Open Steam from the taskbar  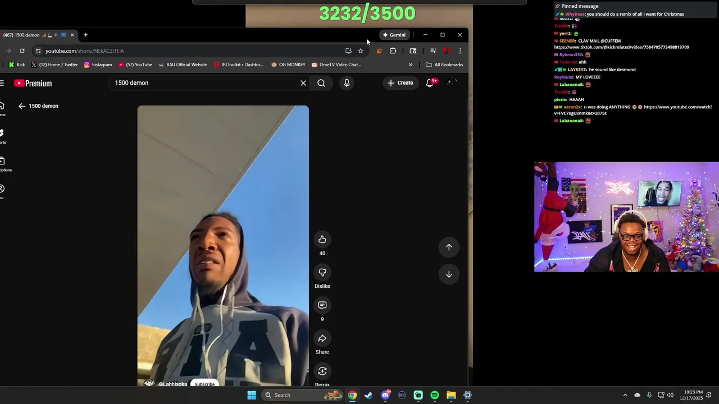[x=368, y=395]
